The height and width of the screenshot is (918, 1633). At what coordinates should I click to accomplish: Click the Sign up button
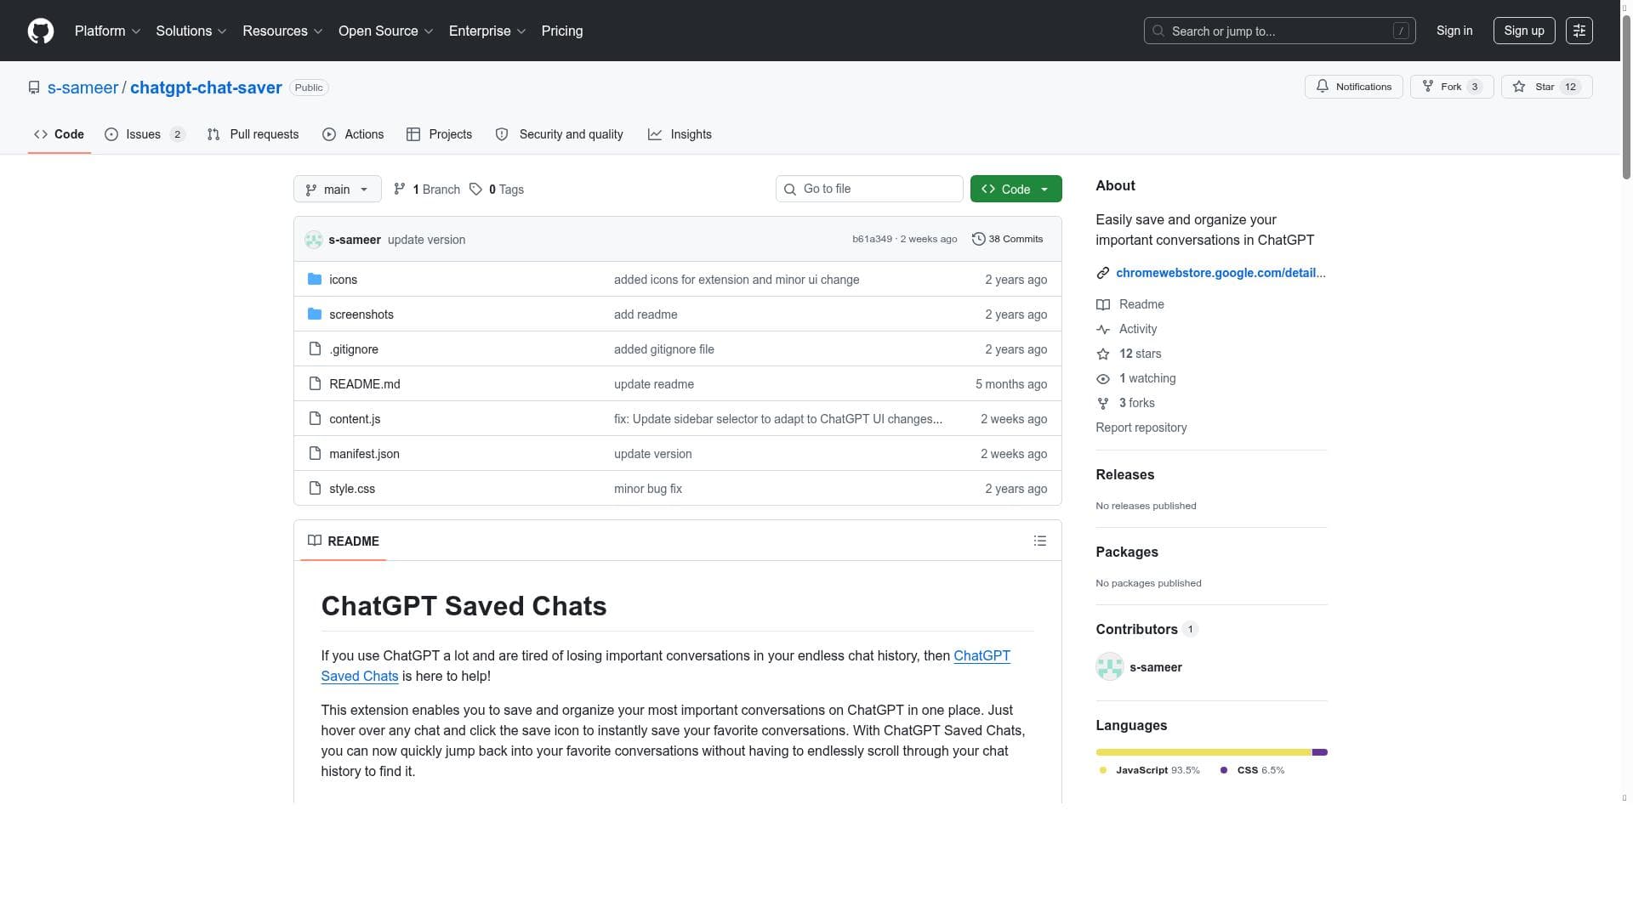[1524, 31]
